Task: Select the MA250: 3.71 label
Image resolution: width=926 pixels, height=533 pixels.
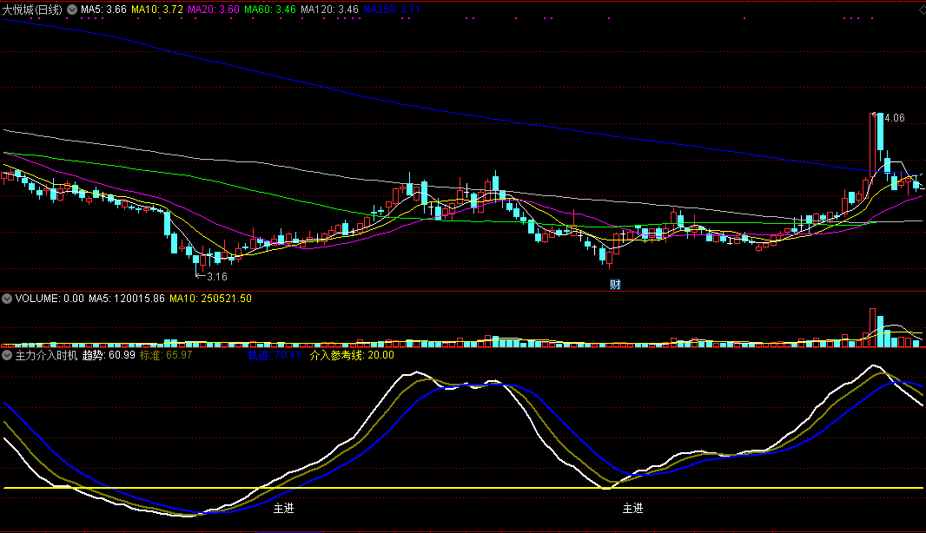Action: [392, 10]
